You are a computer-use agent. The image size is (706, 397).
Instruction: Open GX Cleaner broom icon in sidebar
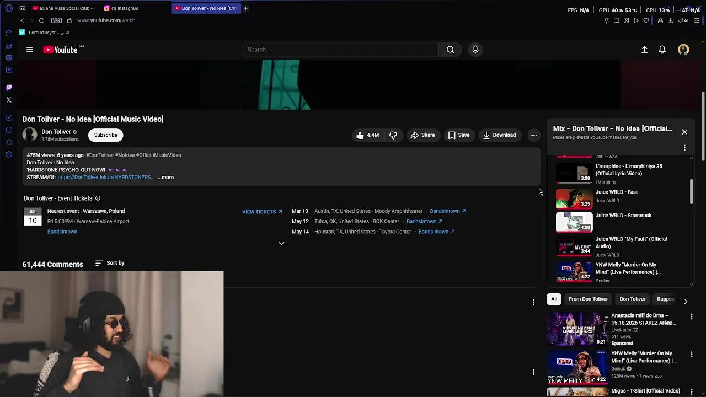pyautogui.click(x=9, y=45)
